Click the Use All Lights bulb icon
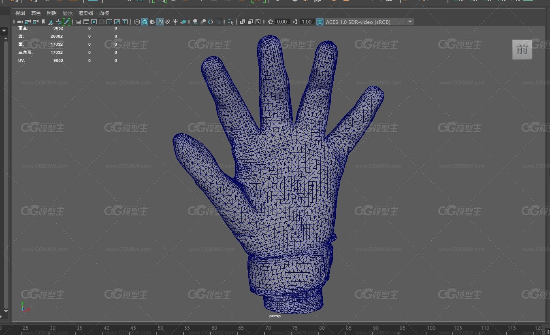Viewport: 550px width, 335px height. 175,22
